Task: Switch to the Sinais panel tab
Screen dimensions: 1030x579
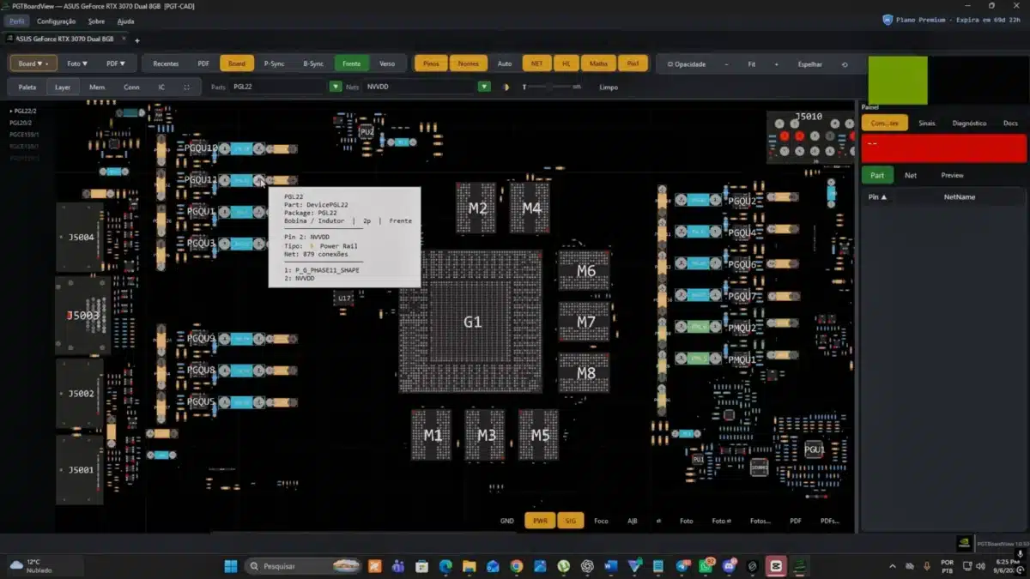Action: 927,124
